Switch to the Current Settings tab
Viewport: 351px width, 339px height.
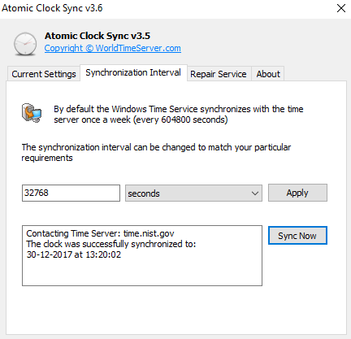pyautogui.click(x=44, y=74)
